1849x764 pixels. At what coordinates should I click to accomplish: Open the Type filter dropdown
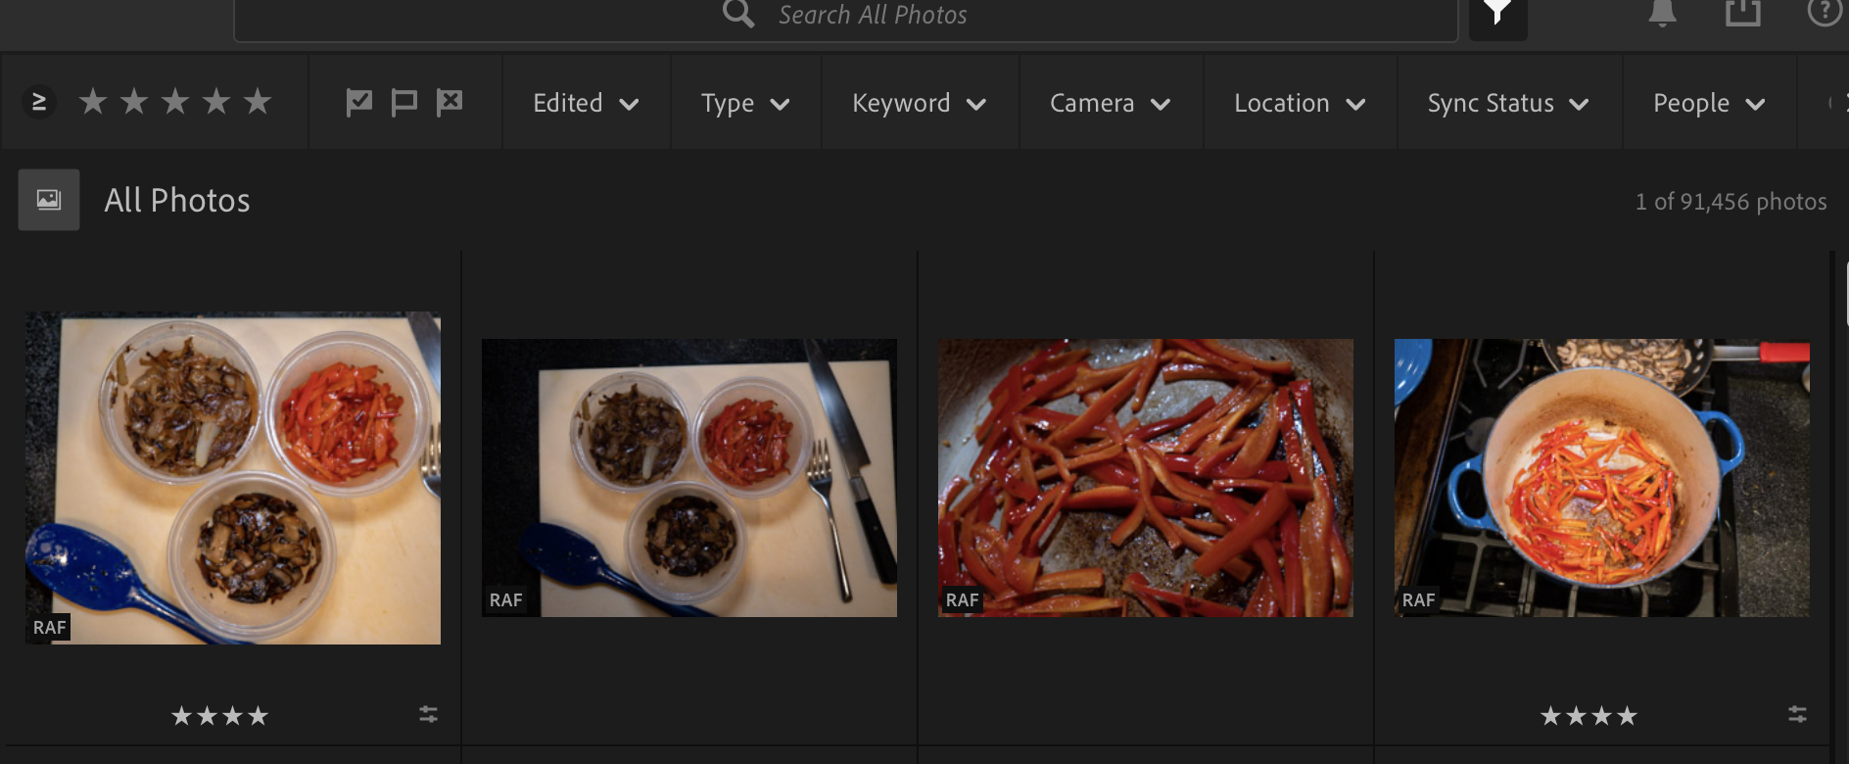pos(745,103)
